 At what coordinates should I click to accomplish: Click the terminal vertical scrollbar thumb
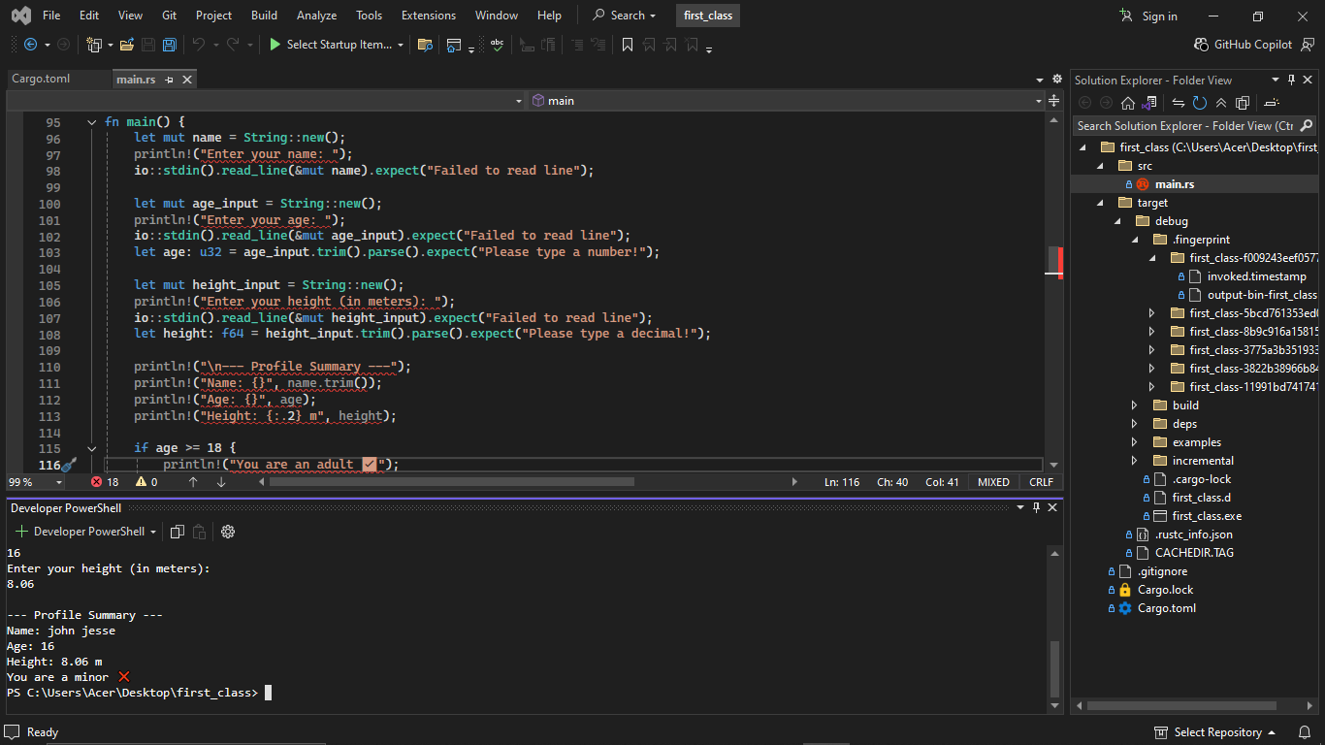pyautogui.click(x=1055, y=667)
